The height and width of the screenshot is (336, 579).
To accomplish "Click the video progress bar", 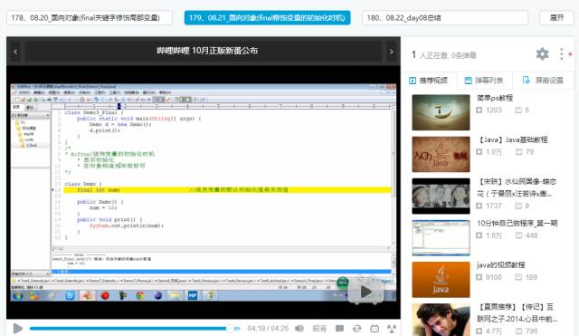I will [135, 328].
